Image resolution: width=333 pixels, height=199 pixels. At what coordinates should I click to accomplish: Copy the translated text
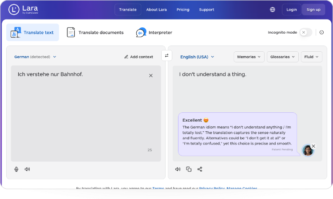tap(189, 169)
